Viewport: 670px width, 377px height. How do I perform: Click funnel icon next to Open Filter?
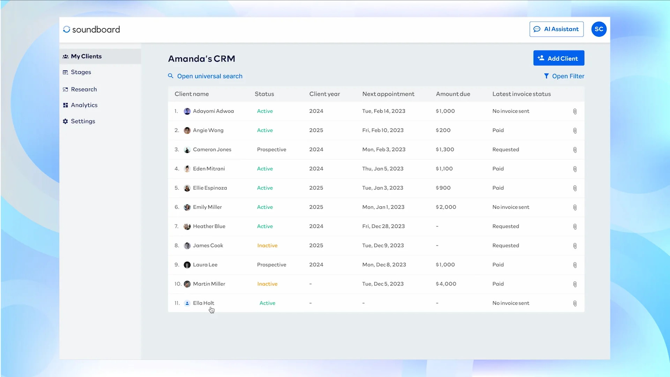click(x=546, y=76)
